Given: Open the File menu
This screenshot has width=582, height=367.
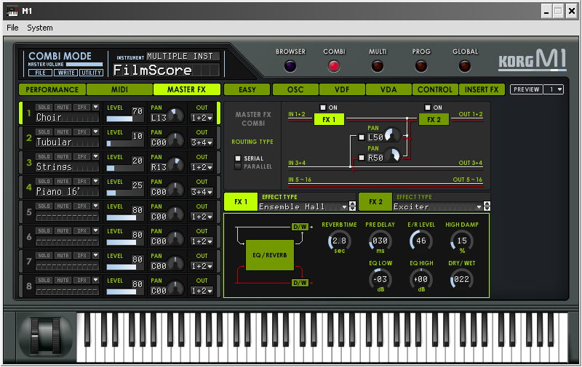Looking at the screenshot, I should click(x=12, y=28).
